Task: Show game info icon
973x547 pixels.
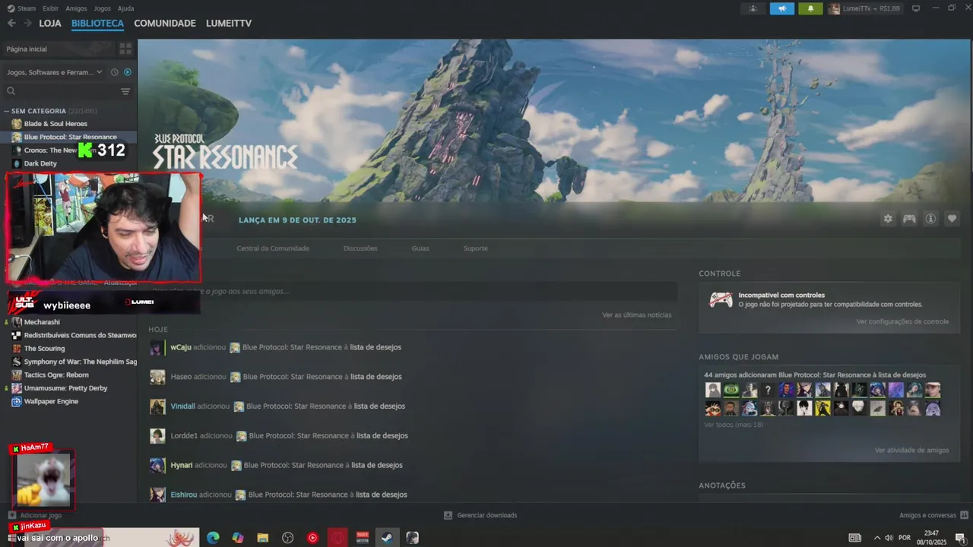Action: (930, 219)
